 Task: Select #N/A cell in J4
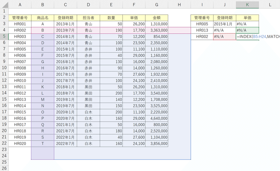[x=225, y=30]
